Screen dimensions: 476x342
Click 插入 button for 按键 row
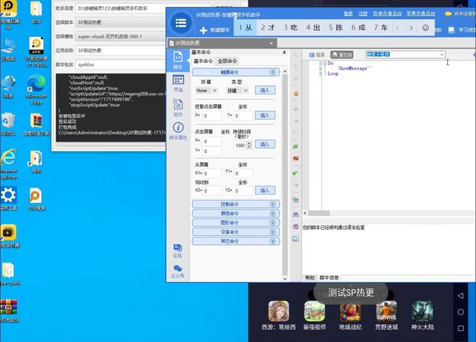pos(265,90)
